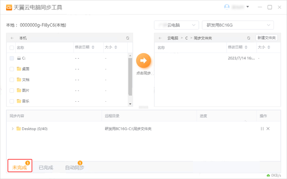Click the local device name 0000000g-FI8yC6
The image size is (287, 179).
pos(37,25)
